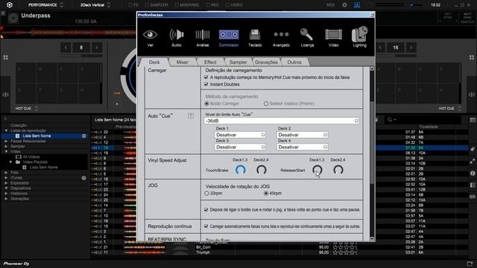Click left deck beat loop previous arrow
Viewport: 477px width, 268px height.
point(66,48)
